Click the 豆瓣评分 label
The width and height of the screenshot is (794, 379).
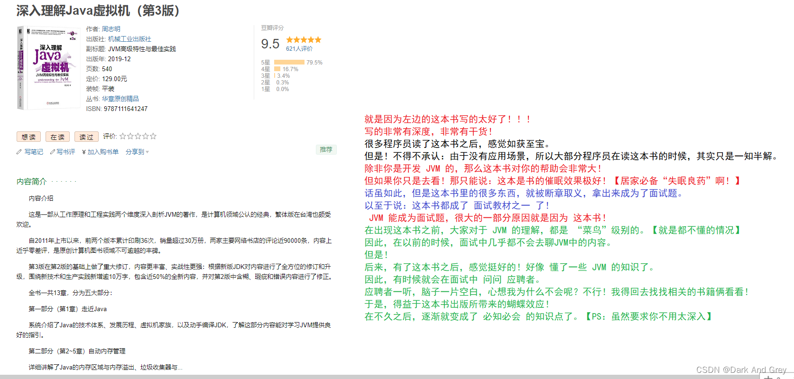pos(272,28)
